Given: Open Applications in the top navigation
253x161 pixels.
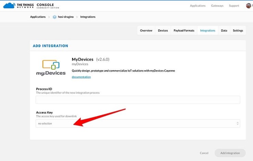Looking at the screenshot, I should coord(198,6).
